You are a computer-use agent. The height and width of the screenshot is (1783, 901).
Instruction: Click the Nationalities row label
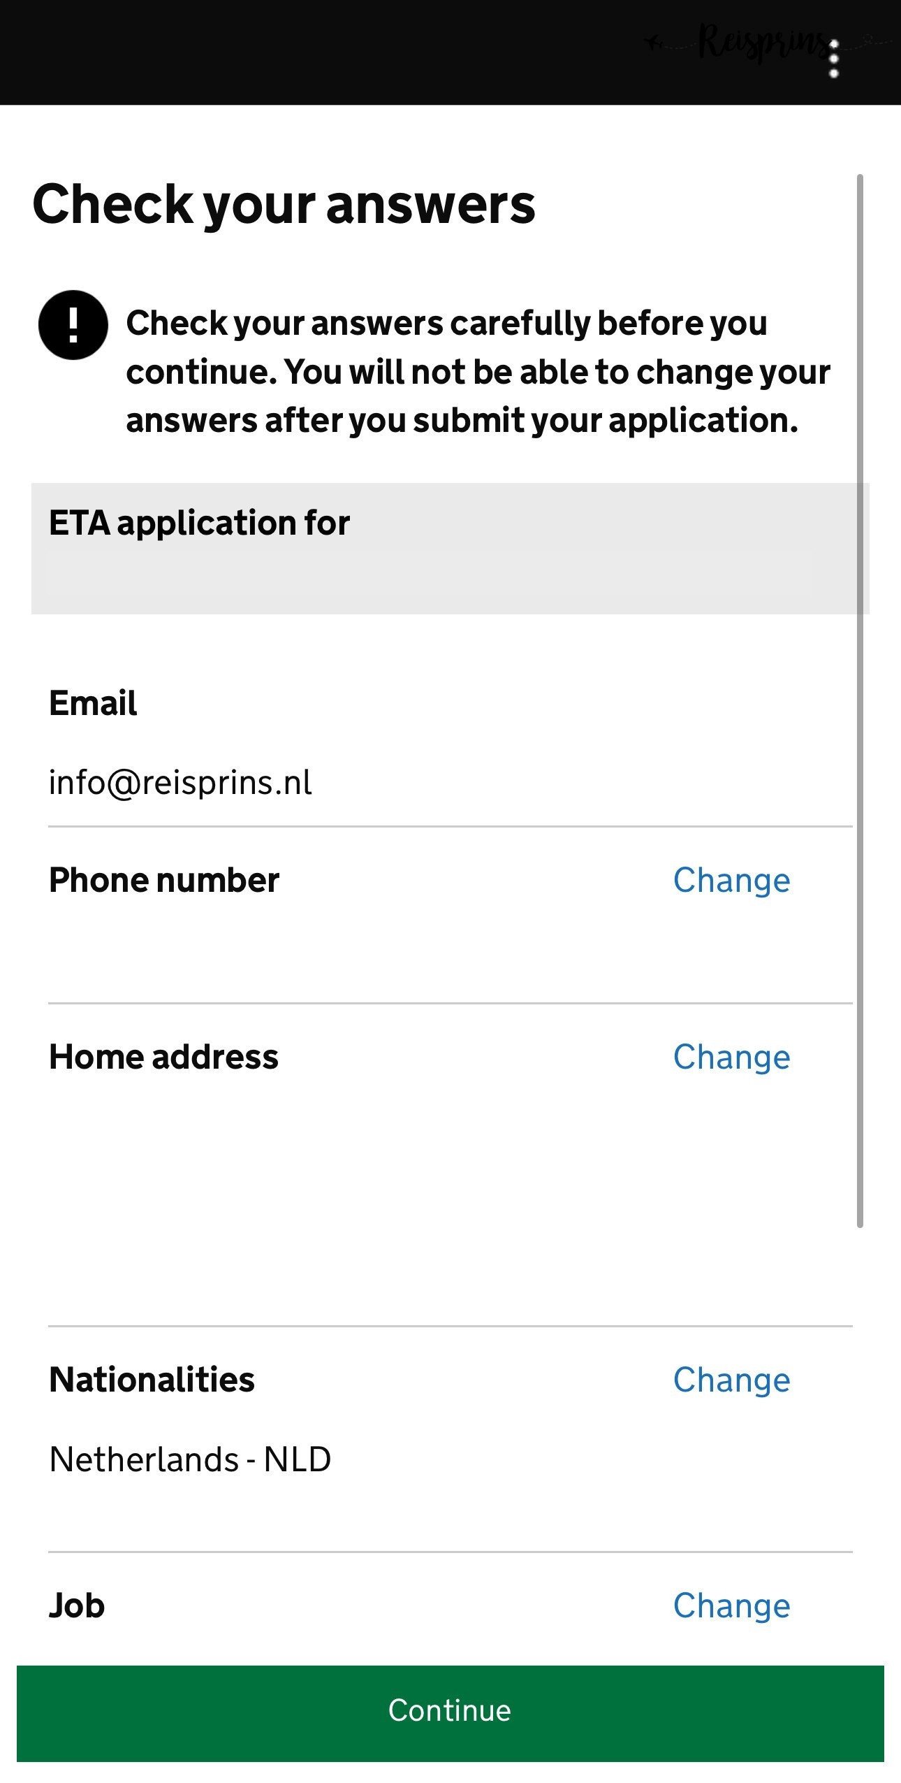pos(152,1380)
